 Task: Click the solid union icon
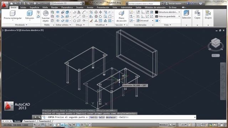pyautogui.click(x=58, y=12)
